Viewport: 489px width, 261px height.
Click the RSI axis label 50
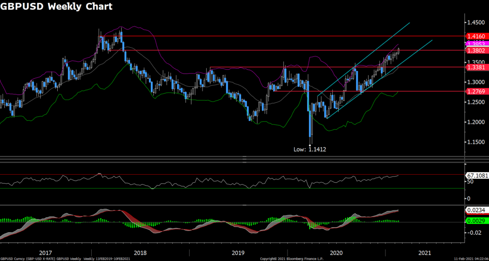[470, 182]
